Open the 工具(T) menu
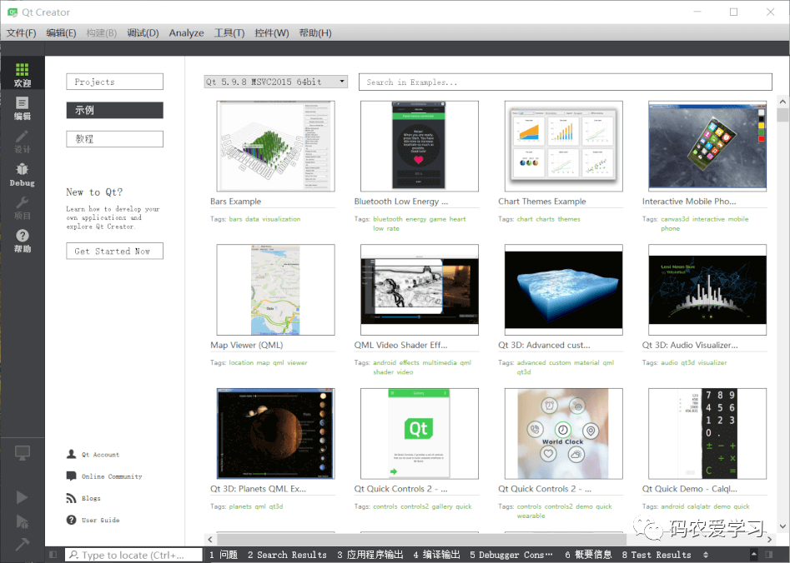 click(229, 32)
